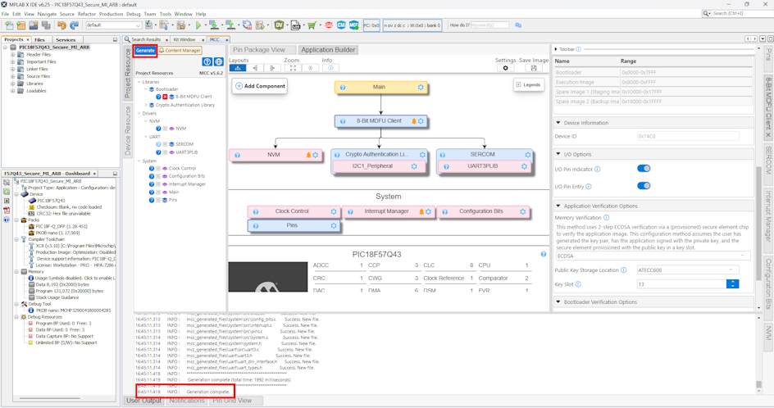Open settings gear of SERCOM component
The height and width of the screenshot is (408, 774).
(x=527, y=154)
